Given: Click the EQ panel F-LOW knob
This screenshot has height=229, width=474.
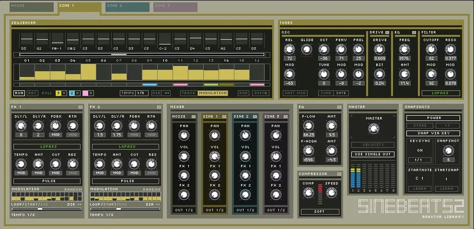Looking at the screenshot, I should point(309,126).
